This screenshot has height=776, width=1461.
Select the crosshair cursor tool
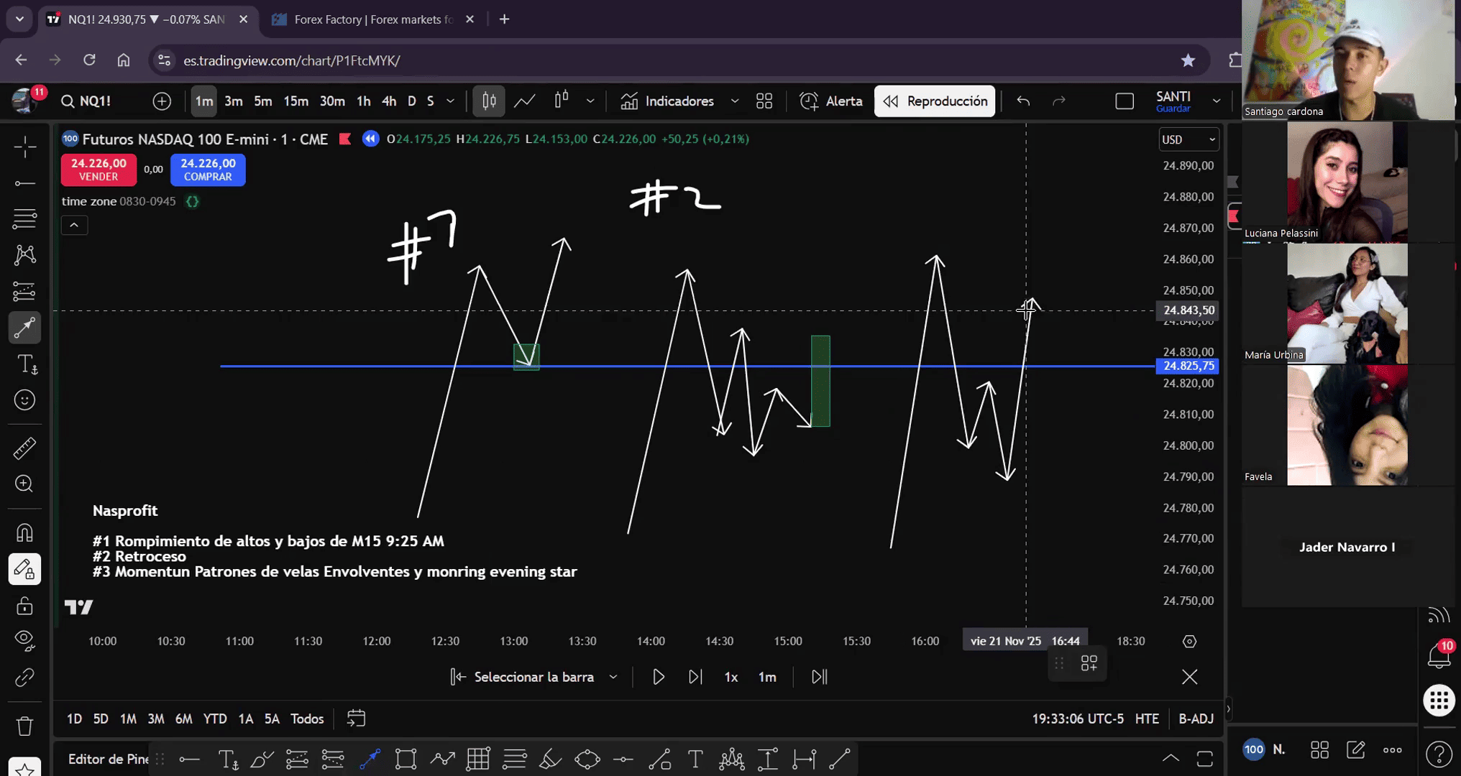pyautogui.click(x=24, y=147)
